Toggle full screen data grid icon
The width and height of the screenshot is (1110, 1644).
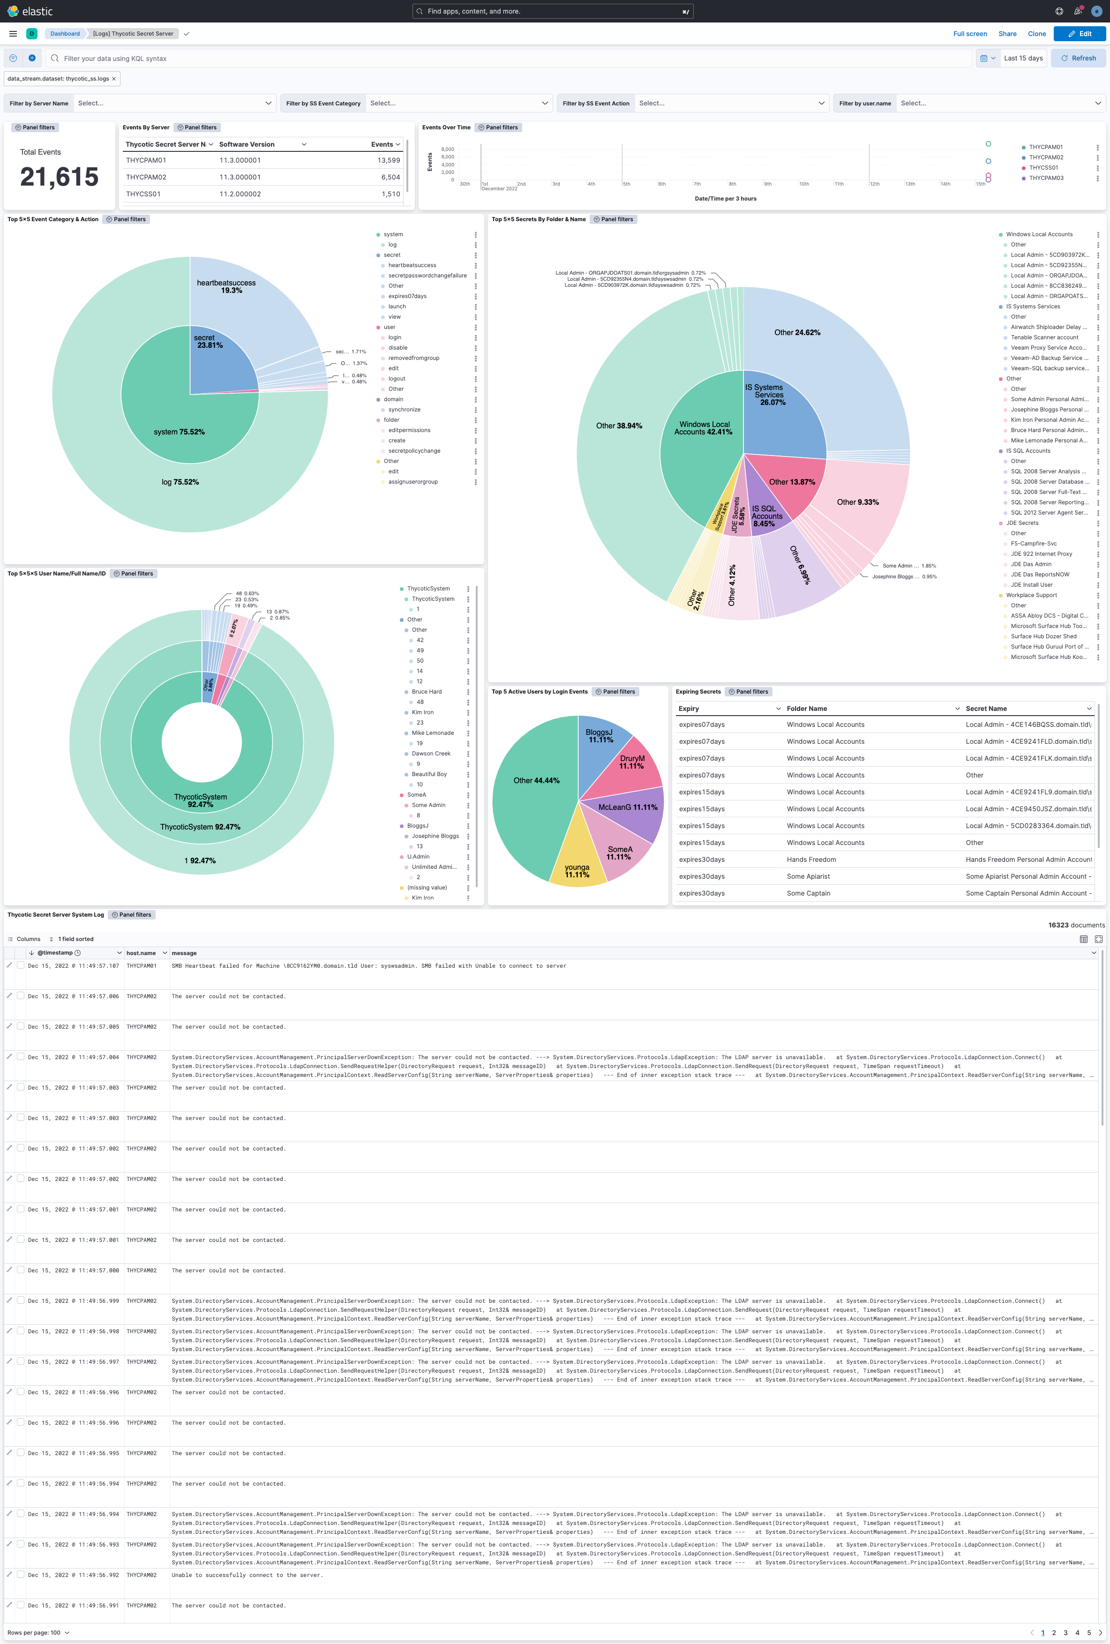click(1098, 940)
